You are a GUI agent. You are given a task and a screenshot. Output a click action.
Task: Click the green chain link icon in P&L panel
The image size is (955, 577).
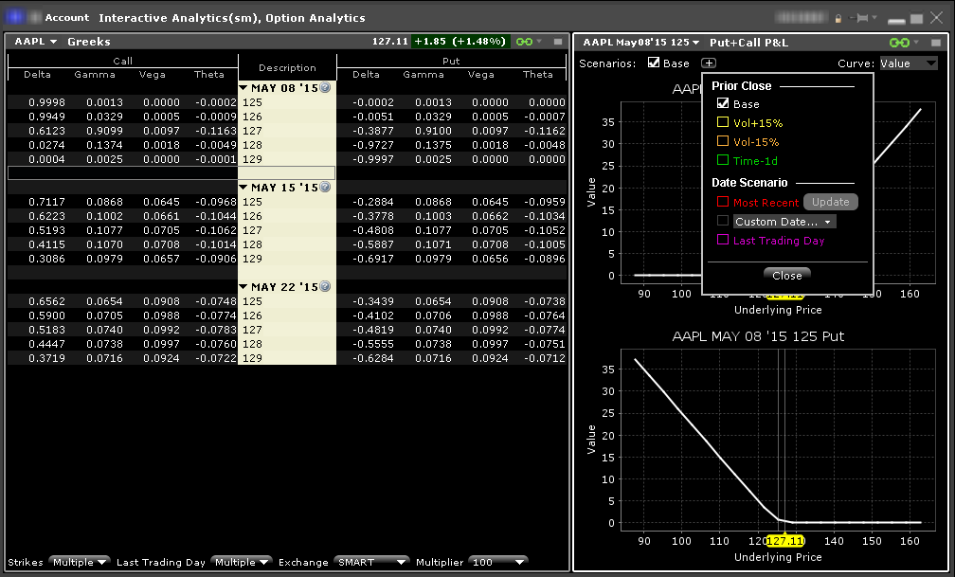898,43
